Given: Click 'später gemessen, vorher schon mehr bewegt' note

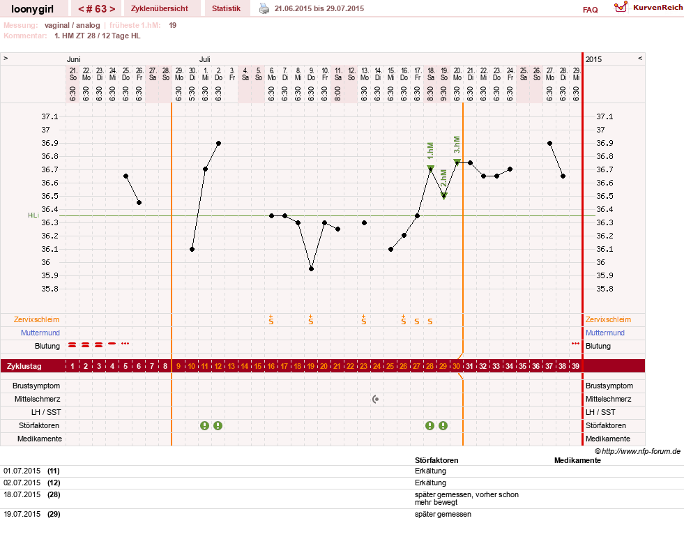Looking at the screenshot, I should pyautogui.click(x=466, y=499).
